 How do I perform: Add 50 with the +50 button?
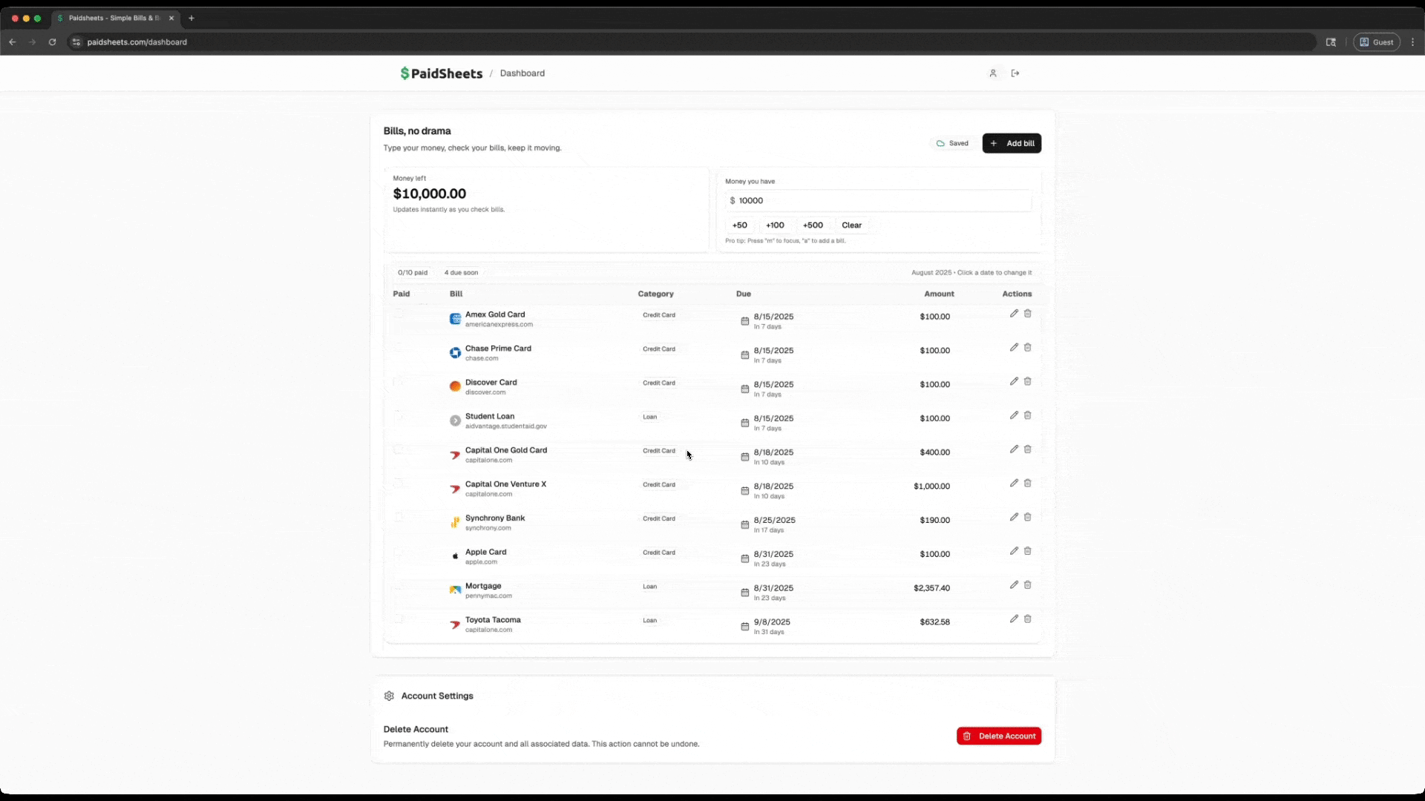coord(739,225)
